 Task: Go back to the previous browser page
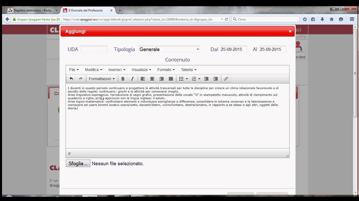pos(7,19)
